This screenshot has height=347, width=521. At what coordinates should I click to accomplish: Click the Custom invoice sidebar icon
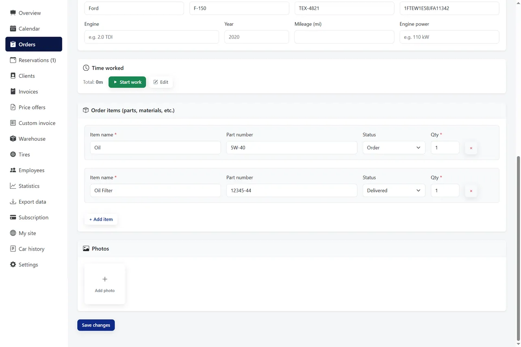click(x=13, y=123)
